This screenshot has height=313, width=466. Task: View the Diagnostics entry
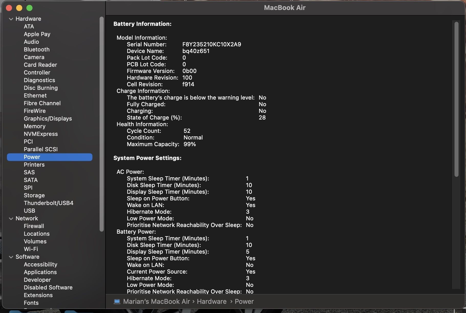pyautogui.click(x=39, y=80)
